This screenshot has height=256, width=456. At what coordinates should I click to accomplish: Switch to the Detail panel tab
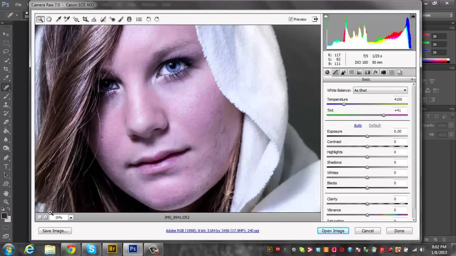point(343,72)
